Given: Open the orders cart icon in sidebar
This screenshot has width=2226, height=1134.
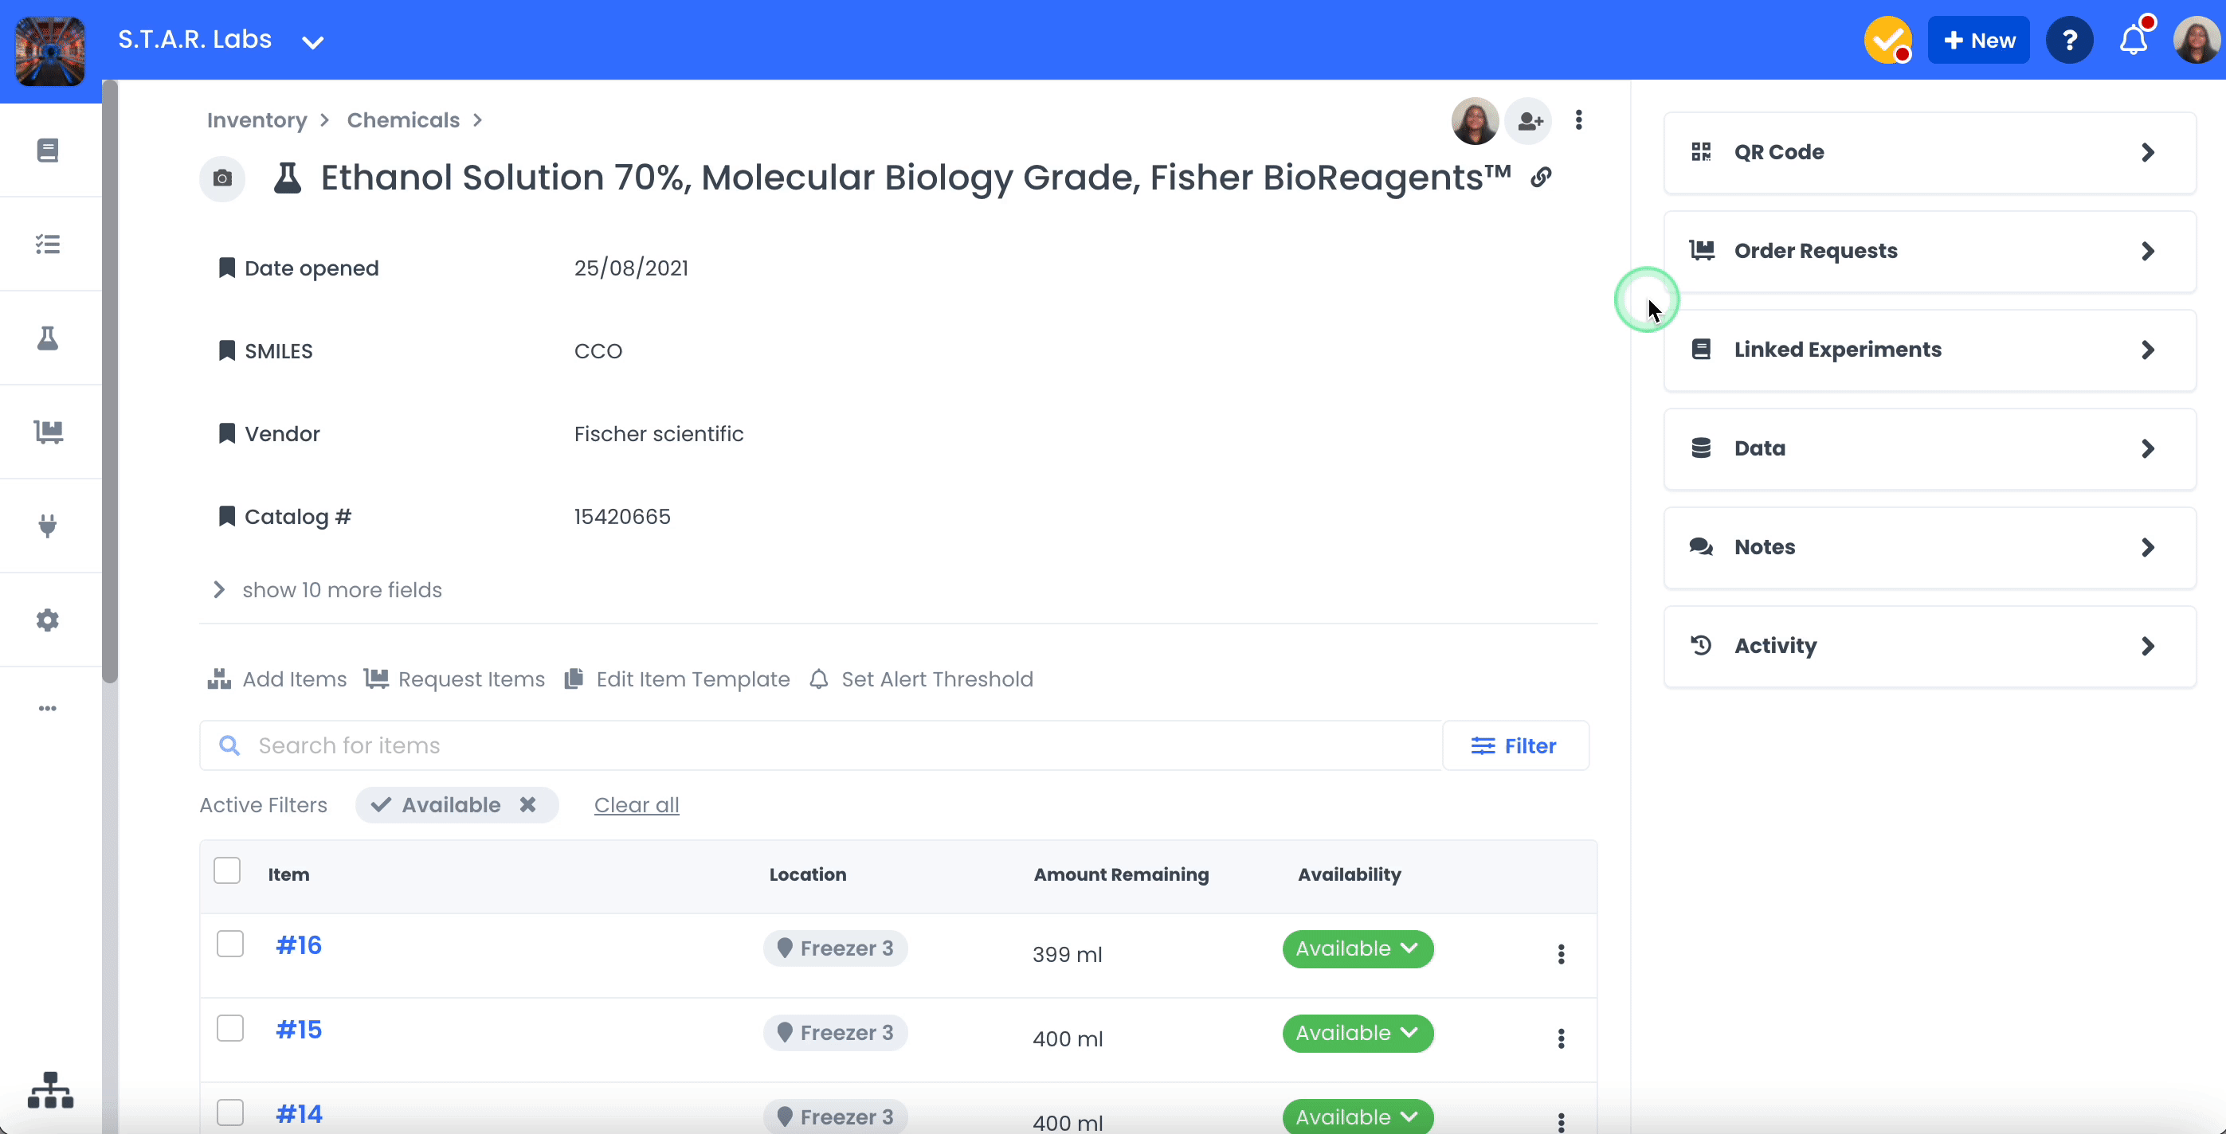Looking at the screenshot, I should (x=48, y=432).
